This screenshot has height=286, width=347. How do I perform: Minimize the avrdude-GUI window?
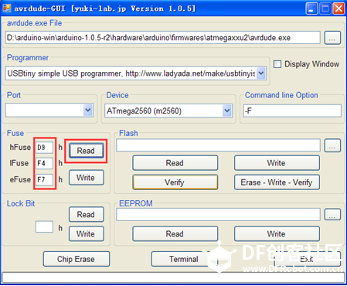[x=311, y=9]
